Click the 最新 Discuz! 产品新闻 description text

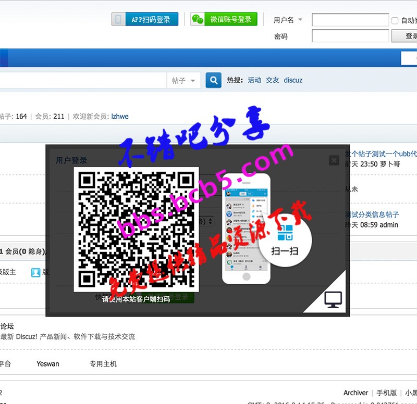pos(68,336)
